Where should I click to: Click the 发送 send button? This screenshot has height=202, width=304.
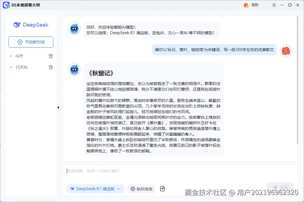coord(280,187)
